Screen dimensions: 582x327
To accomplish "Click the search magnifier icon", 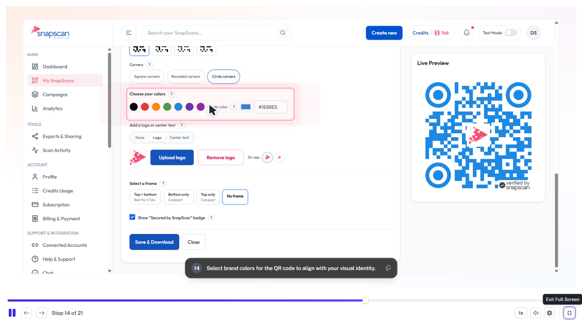I will point(283,33).
